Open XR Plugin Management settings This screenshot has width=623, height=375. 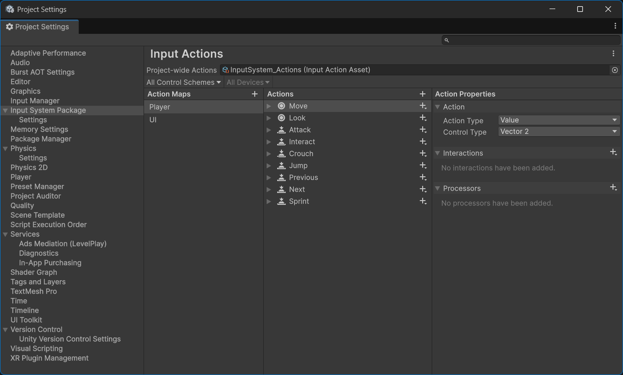click(x=50, y=358)
